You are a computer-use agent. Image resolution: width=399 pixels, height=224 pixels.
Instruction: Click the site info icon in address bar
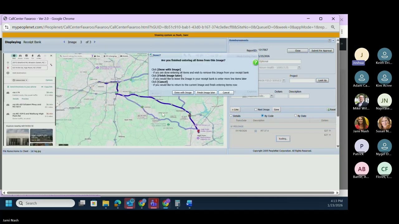(x=7, y=27)
